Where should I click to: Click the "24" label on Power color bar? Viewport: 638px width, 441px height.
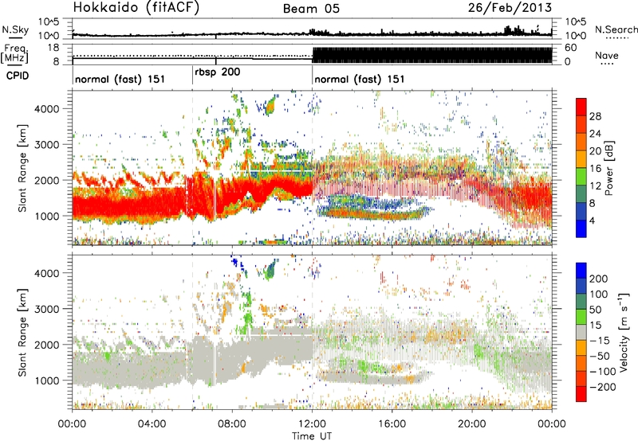tap(595, 134)
